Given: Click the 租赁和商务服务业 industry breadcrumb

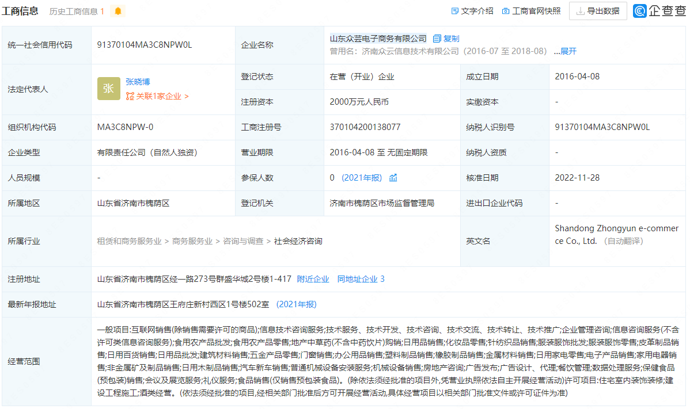Looking at the screenshot, I should click(129, 241).
